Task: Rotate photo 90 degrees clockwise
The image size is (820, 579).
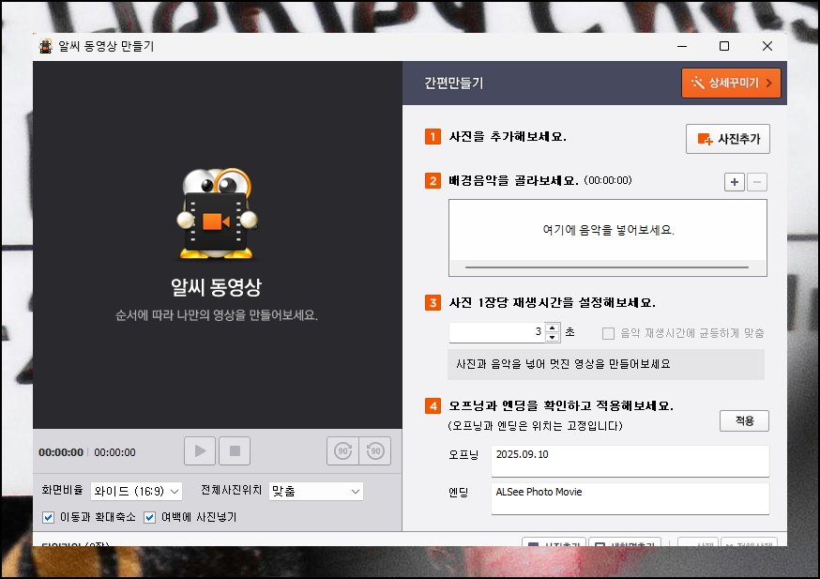Action: (343, 450)
